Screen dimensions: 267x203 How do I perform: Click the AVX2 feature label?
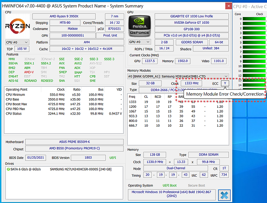pos(78,63)
